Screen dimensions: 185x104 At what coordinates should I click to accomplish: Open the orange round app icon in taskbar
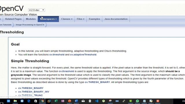tap(69, 101)
